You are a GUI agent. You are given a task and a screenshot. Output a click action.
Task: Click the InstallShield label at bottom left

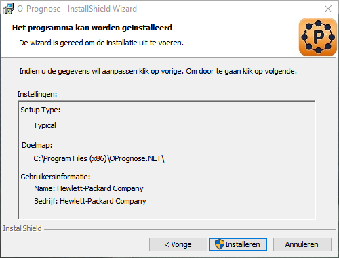point(22,228)
